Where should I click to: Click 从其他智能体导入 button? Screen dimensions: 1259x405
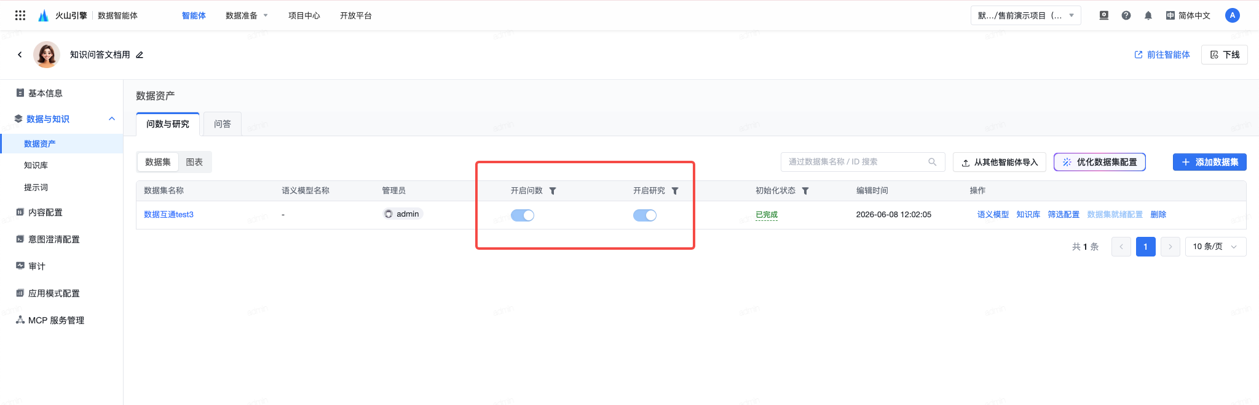(1000, 162)
